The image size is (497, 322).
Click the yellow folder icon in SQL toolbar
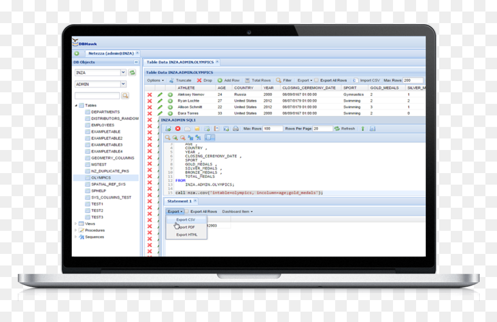[197, 129]
